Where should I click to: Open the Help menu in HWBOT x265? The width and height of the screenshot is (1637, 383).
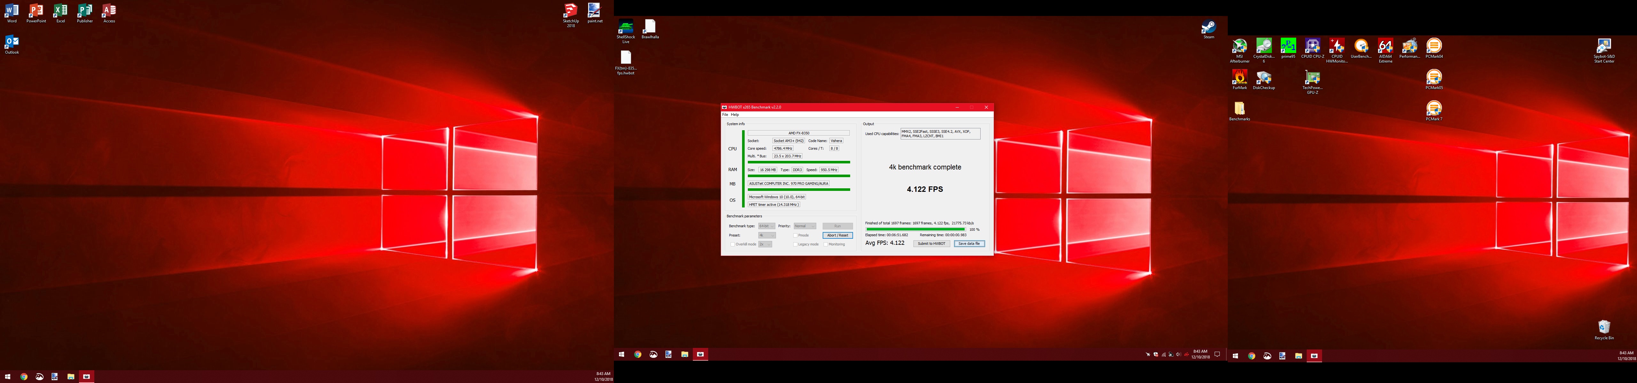pos(735,115)
